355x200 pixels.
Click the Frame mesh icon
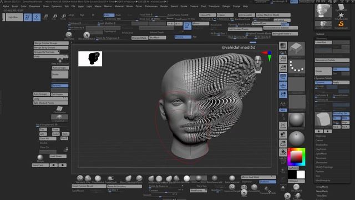point(283,126)
